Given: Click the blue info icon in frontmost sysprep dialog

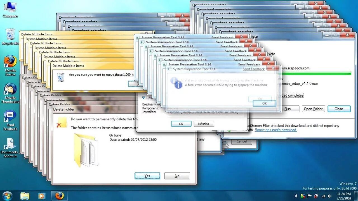Looking at the screenshot, I should [178, 85].
